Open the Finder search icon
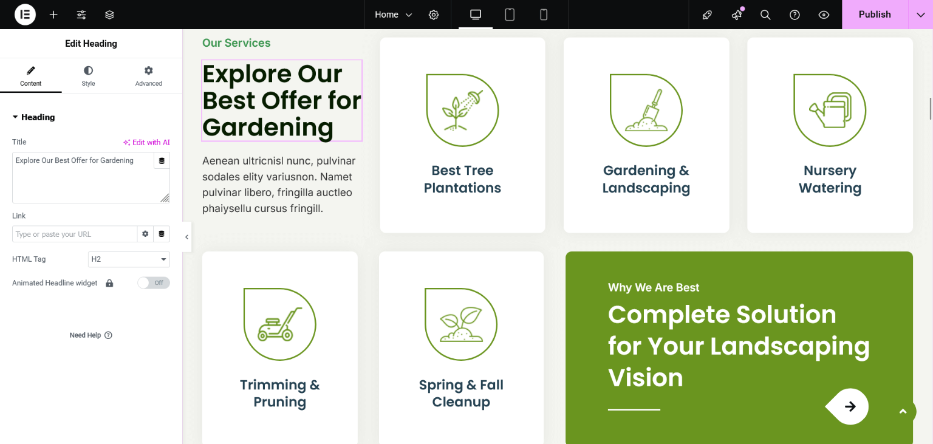Screen dimensions: 933x444 tap(765, 15)
